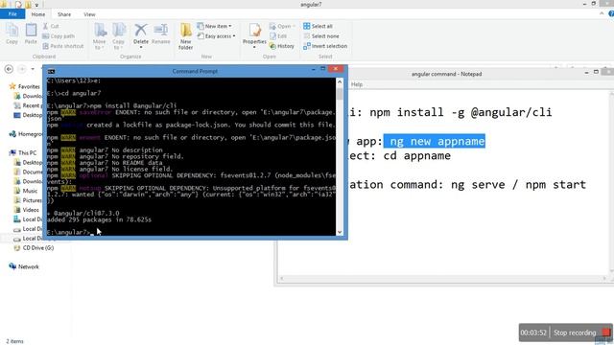The height and width of the screenshot is (345, 614).
Task: Click the Edit button in ribbon
Action: point(278,36)
